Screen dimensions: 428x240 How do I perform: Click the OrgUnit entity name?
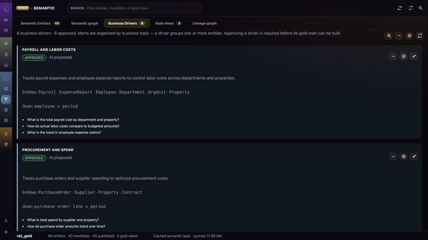[x=157, y=92]
